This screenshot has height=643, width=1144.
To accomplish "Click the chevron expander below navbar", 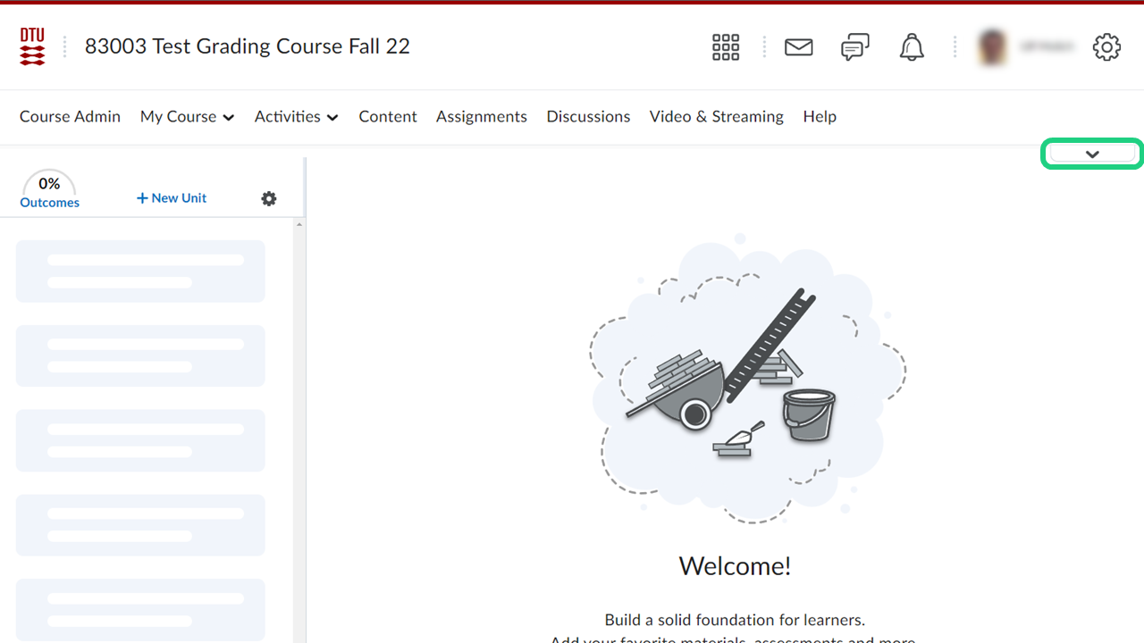I will (x=1092, y=154).
